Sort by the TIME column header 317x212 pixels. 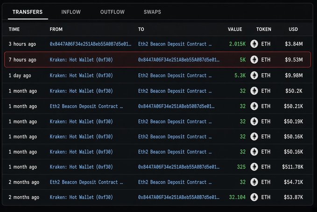(x=14, y=29)
